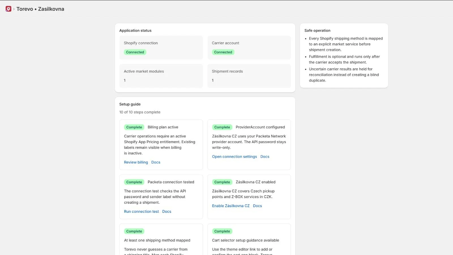Screen dimensions: 453x255
Task: Click the Enable Zásilkovna CZ link
Action: click(x=231, y=206)
